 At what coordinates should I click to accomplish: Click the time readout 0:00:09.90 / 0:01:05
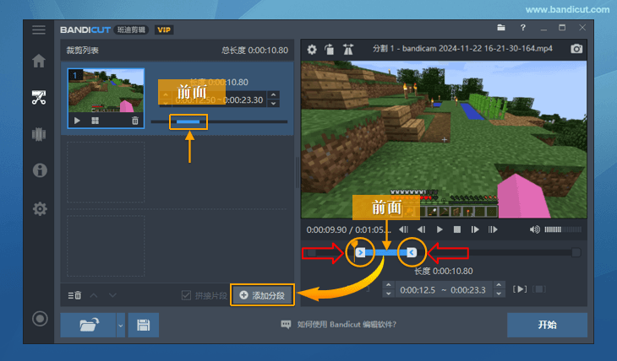(x=348, y=229)
